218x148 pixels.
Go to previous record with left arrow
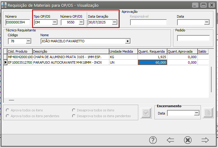[170, 140]
